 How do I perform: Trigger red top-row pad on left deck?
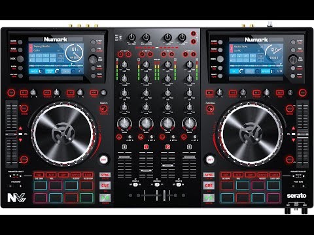pyautogui.click(x=86, y=185)
